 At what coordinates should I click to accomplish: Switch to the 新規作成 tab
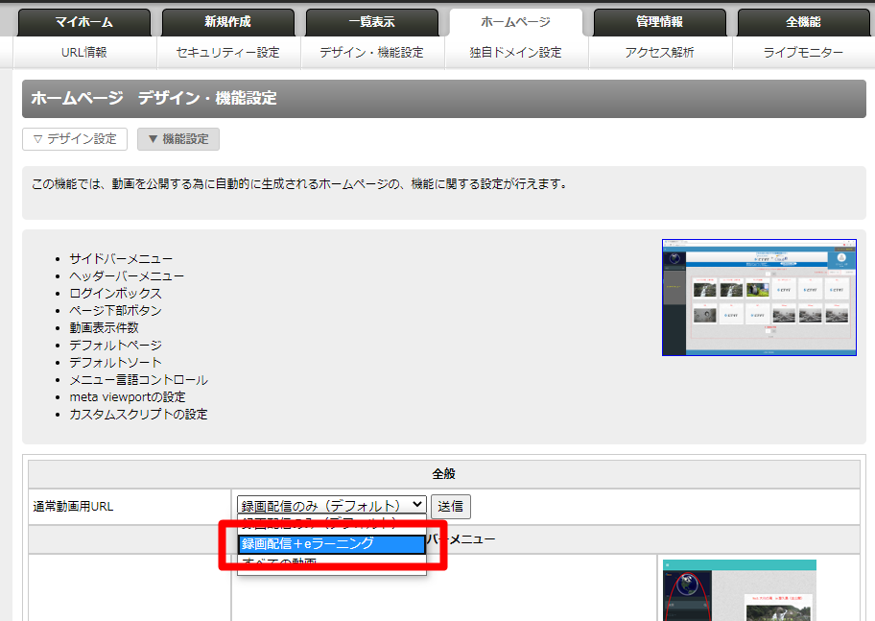click(228, 22)
